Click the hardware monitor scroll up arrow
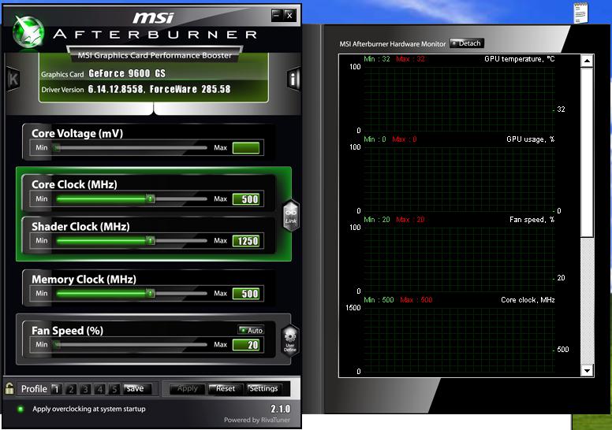This screenshot has height=430, width=612. (587, 61)
